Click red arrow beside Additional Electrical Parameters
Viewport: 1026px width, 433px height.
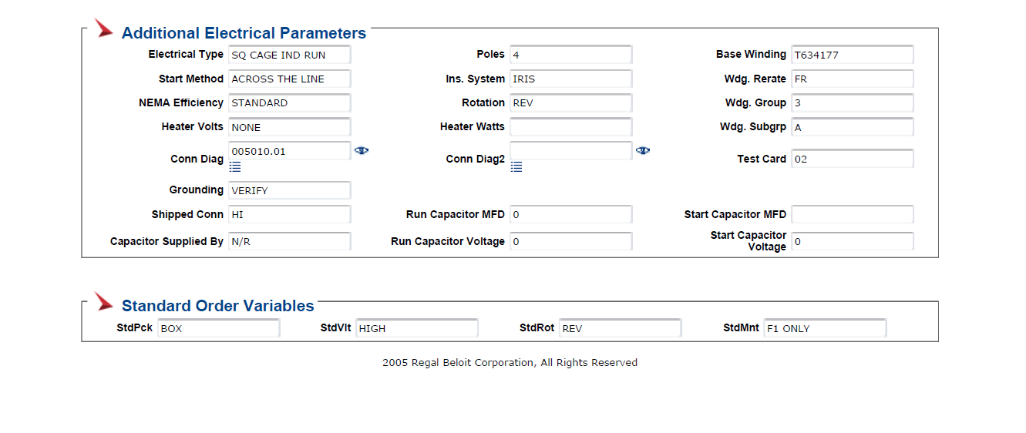click(x=104, y=29)
